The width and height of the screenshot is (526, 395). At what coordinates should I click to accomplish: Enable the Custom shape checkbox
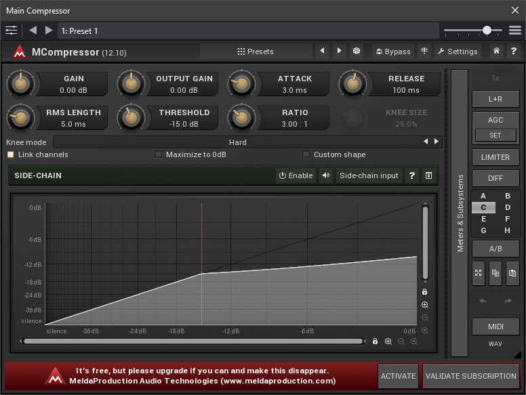(x=306, y=154)
